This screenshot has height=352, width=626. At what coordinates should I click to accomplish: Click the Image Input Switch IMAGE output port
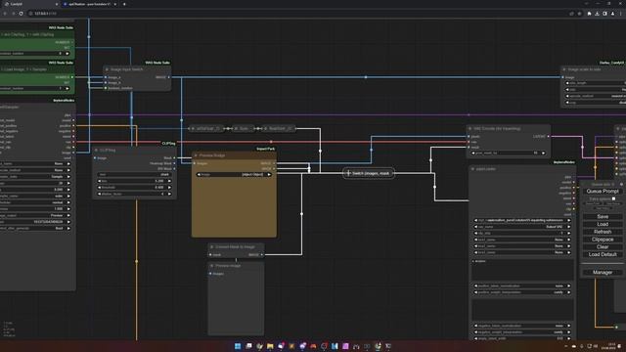[169, 77]
